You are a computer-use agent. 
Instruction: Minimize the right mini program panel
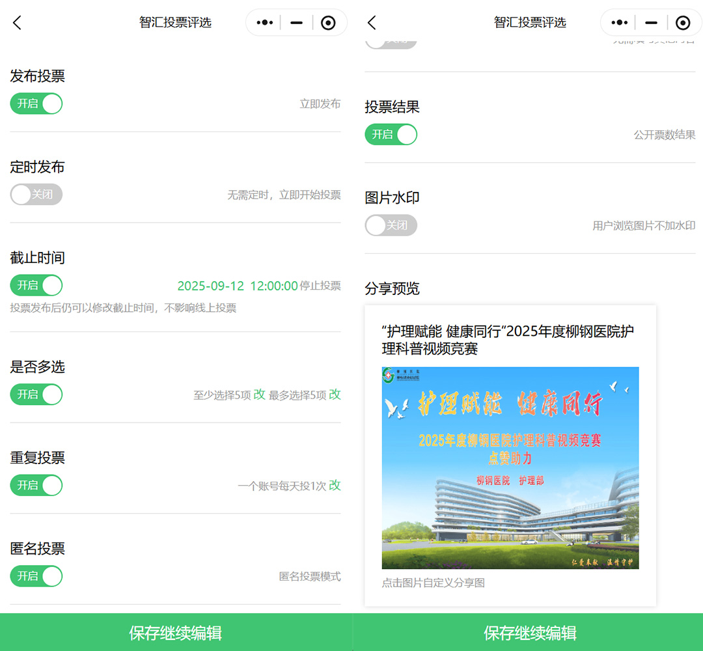point(651,23)
